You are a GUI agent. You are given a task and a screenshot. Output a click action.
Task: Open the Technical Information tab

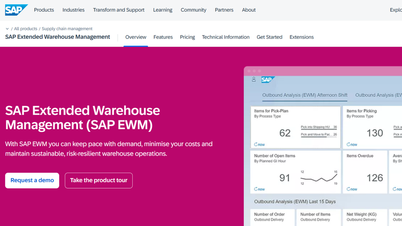pos(226,37)
